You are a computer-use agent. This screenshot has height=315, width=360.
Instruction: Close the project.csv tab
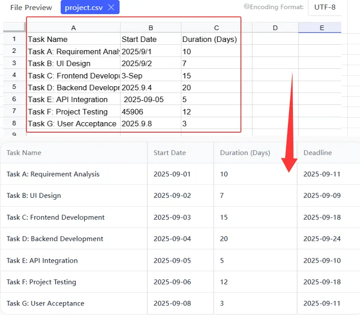[x=111, y=7]
